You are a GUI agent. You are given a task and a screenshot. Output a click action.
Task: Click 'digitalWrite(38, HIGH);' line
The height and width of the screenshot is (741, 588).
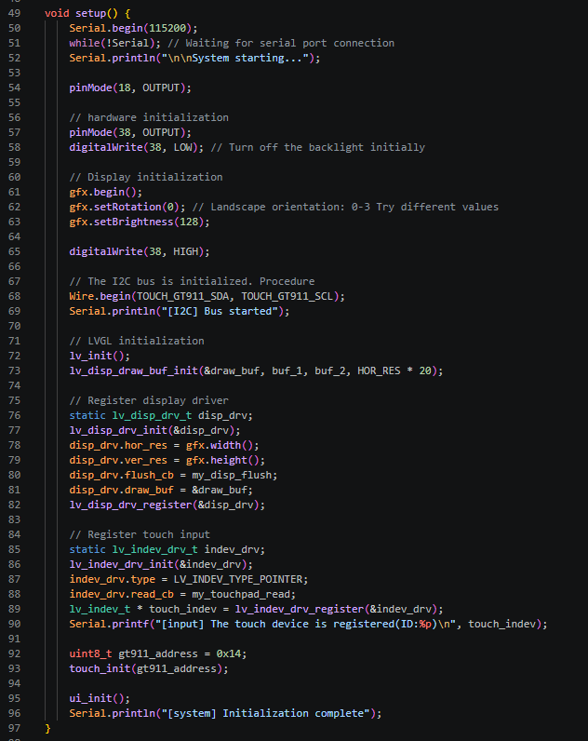coord(140,251)
